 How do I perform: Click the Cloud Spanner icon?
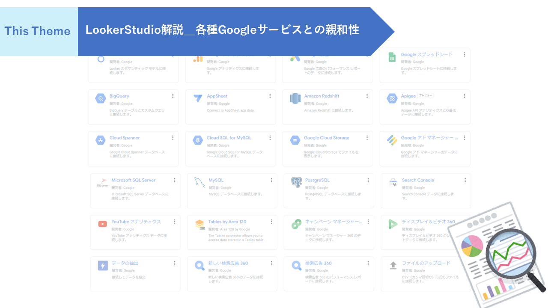[100, 140]
